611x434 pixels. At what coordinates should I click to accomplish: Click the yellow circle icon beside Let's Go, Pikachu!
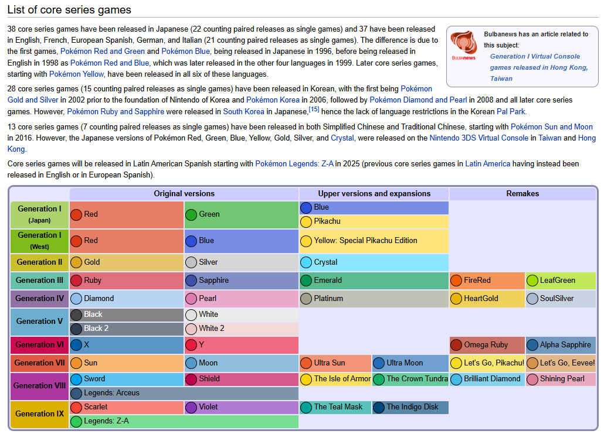456,363
